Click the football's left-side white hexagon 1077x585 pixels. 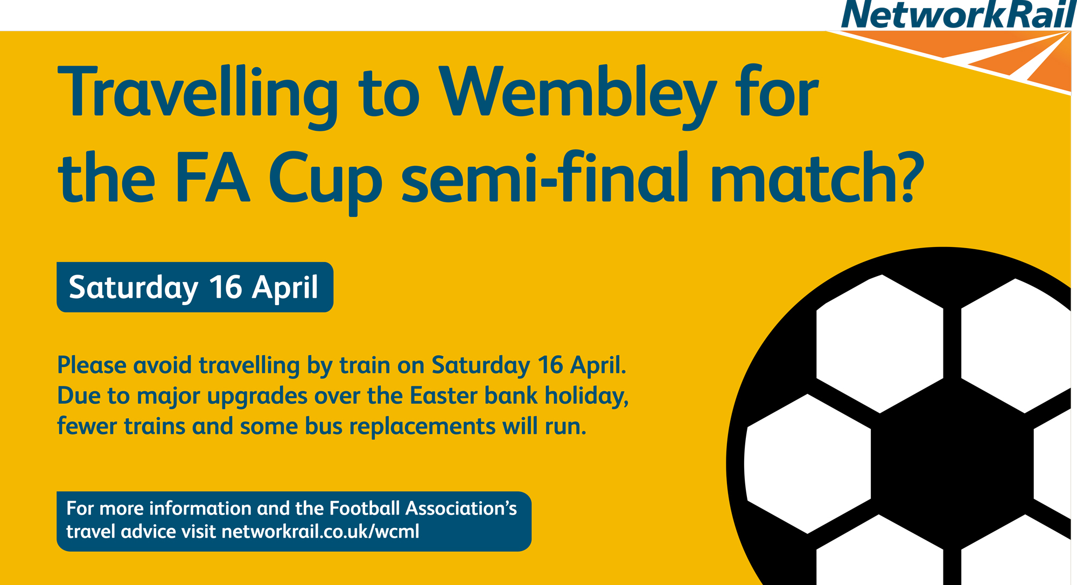(x=808, y=463)
